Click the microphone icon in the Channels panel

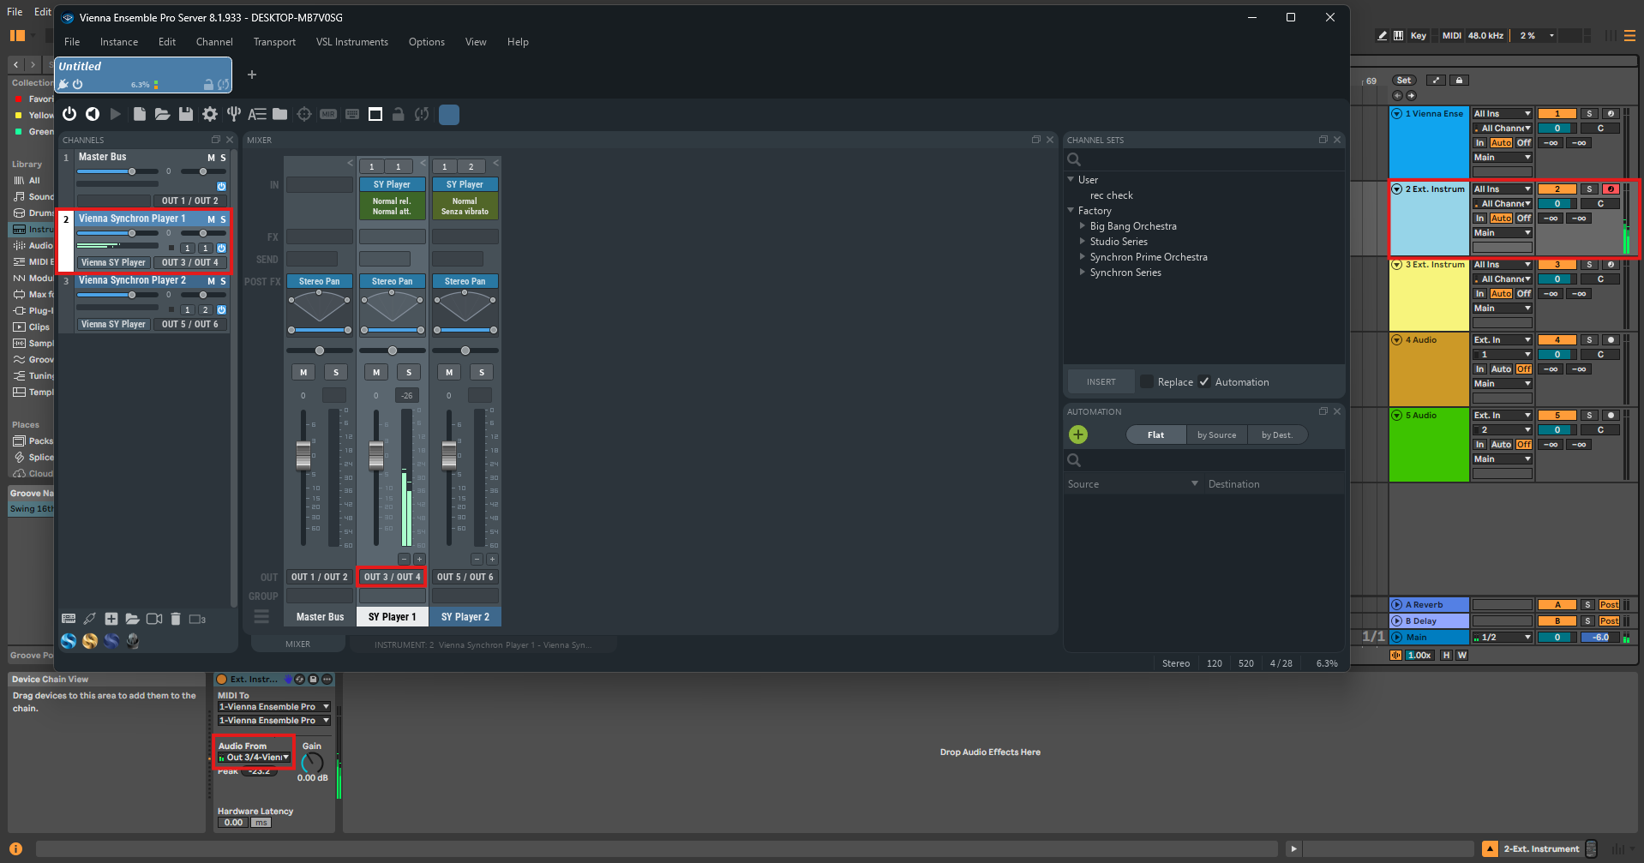(133, 640)
